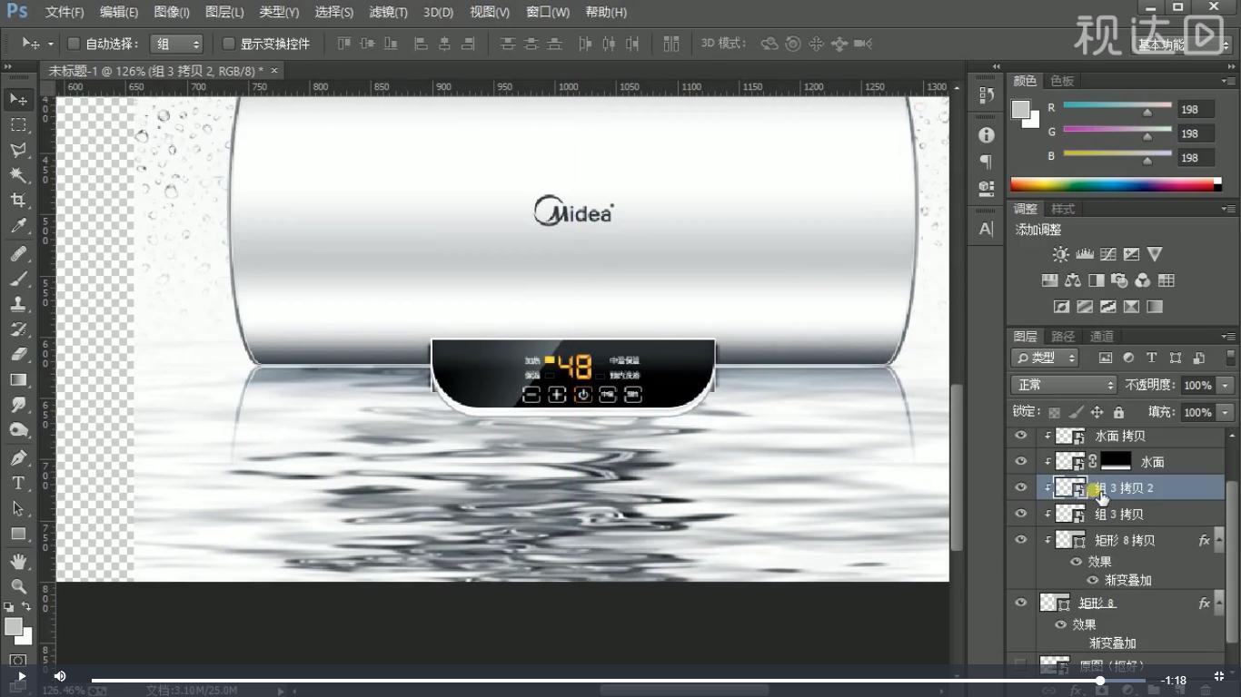
Task: Select the Magic Wand tool
Action: point(18,175)
